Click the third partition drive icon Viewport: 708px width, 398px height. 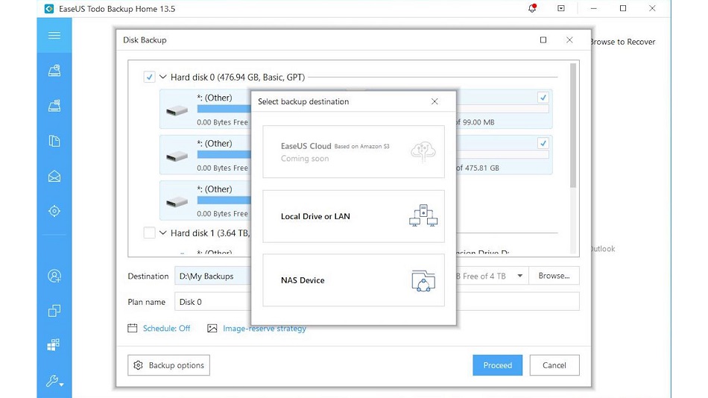pos(177,202)
